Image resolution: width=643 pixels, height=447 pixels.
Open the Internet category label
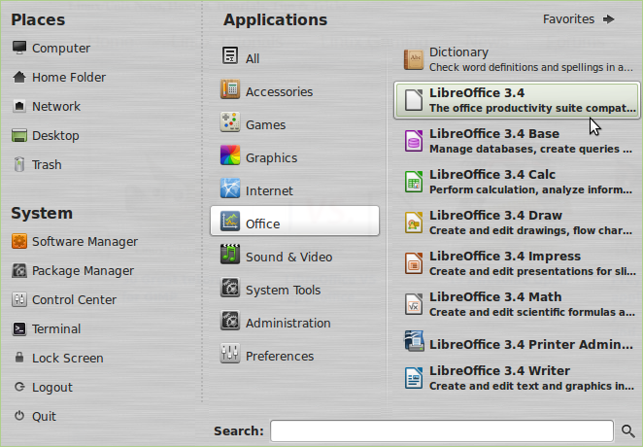click(x=269, y=191)
